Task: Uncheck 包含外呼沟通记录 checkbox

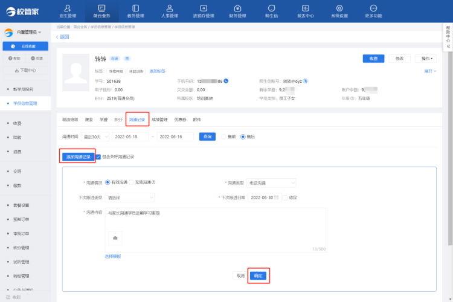Action: point(98,156)
